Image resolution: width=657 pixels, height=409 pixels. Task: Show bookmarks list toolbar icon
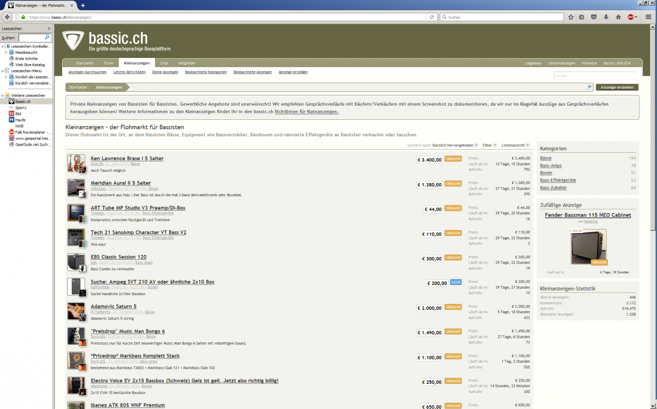582,17
